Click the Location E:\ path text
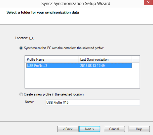 [x=31, y=38]
